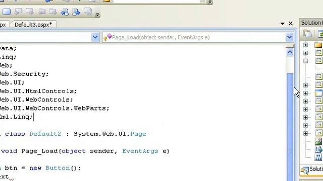Select the blue-arrow document icon in the tree
Image resolution: width=323 pixels, height=181 pixels.
coord(318,149)
